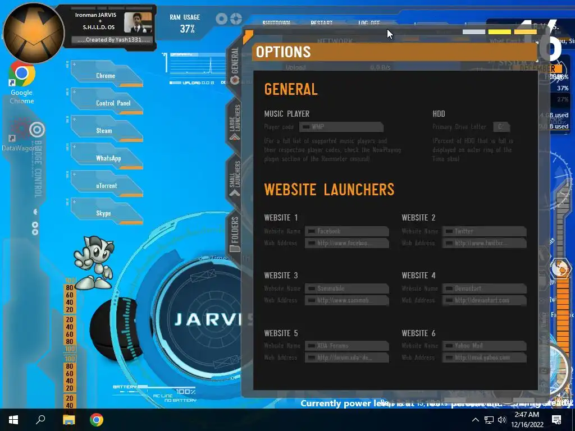Click the user photo thumbnail in header
The image size is (575, 431).
[138, 22]
